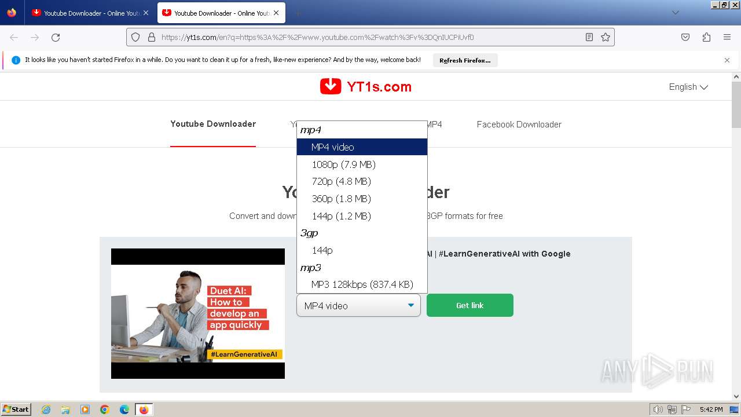Open the list all tabs chevron

[676, 13]
